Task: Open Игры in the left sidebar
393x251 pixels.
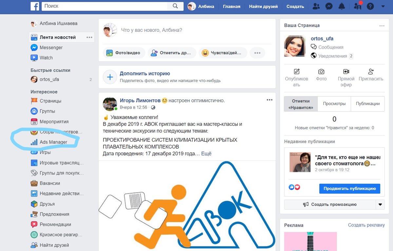Action: coord(41,153)
